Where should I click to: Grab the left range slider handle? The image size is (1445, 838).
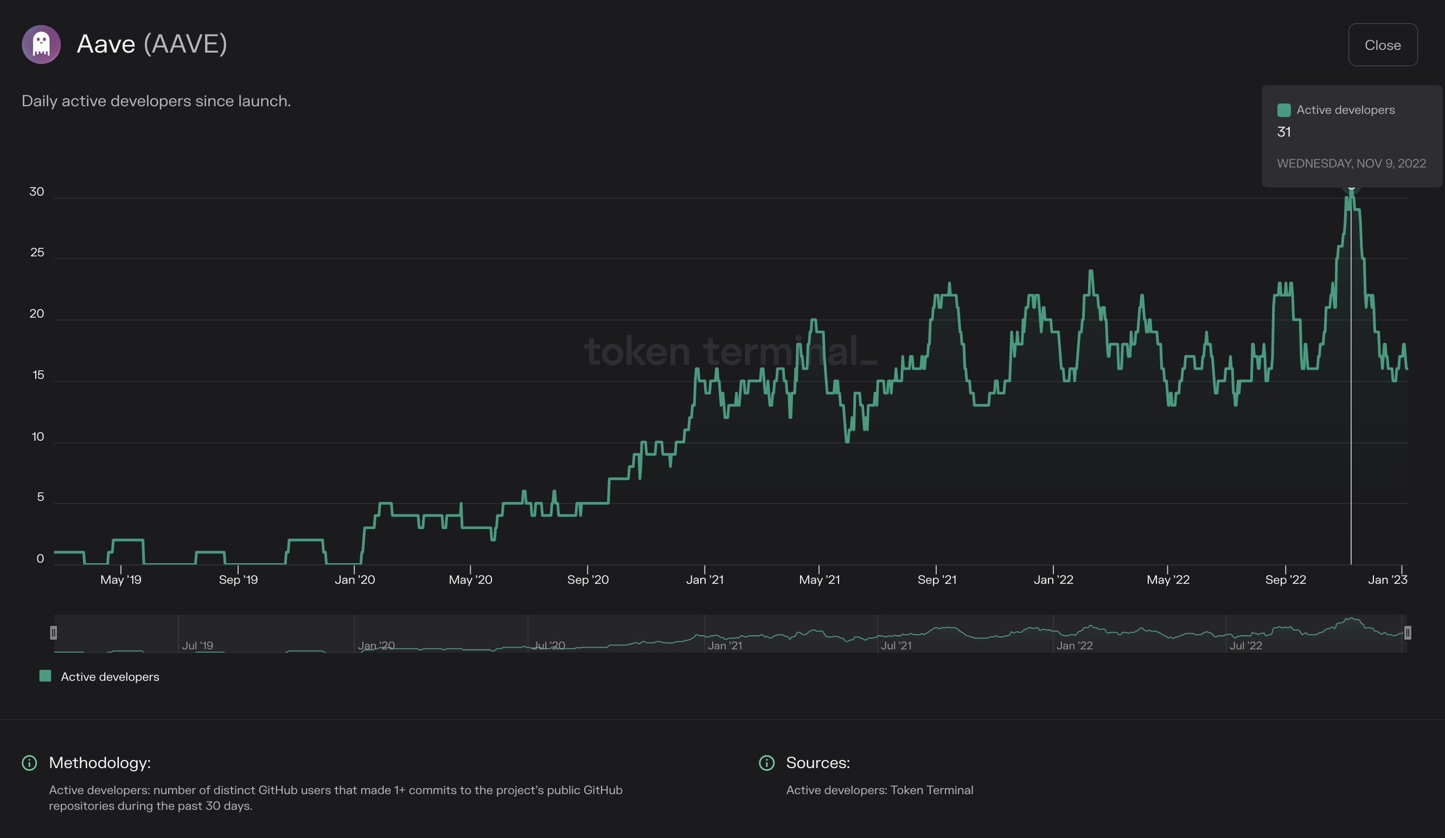click(53, 633)
